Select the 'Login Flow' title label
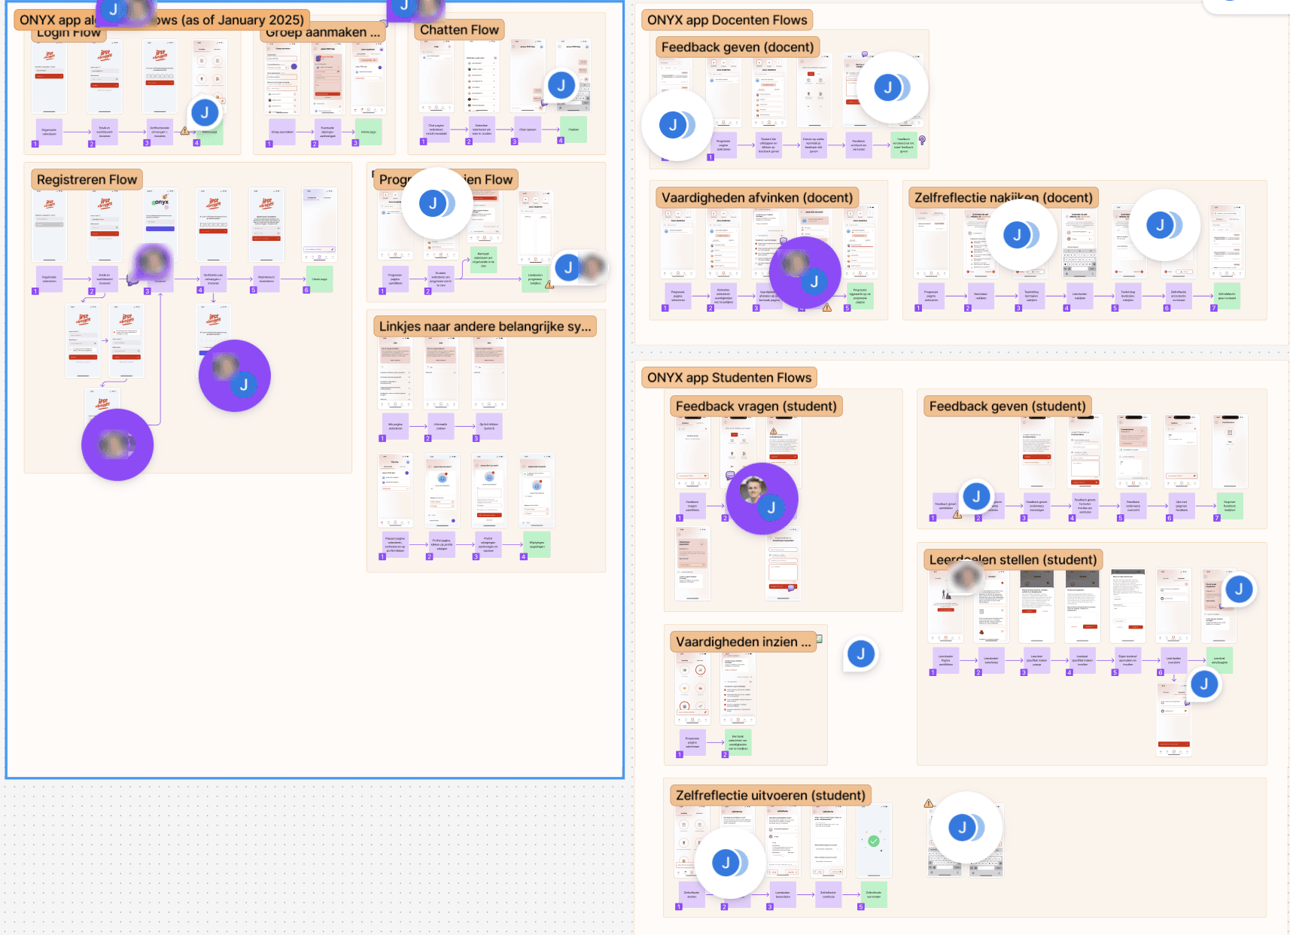Screen dimensions: 1290x935 pyautogui.click(x=68, y=32)
